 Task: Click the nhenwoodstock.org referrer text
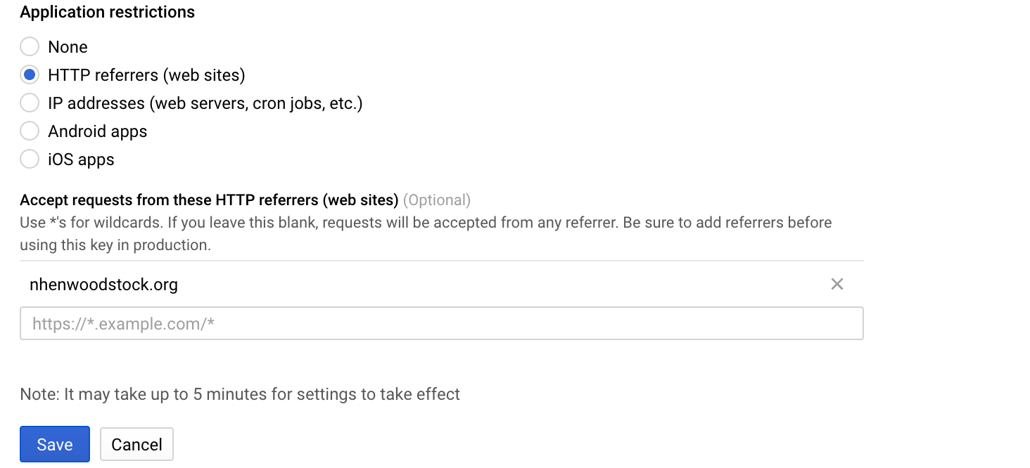(x=103, y=285)
